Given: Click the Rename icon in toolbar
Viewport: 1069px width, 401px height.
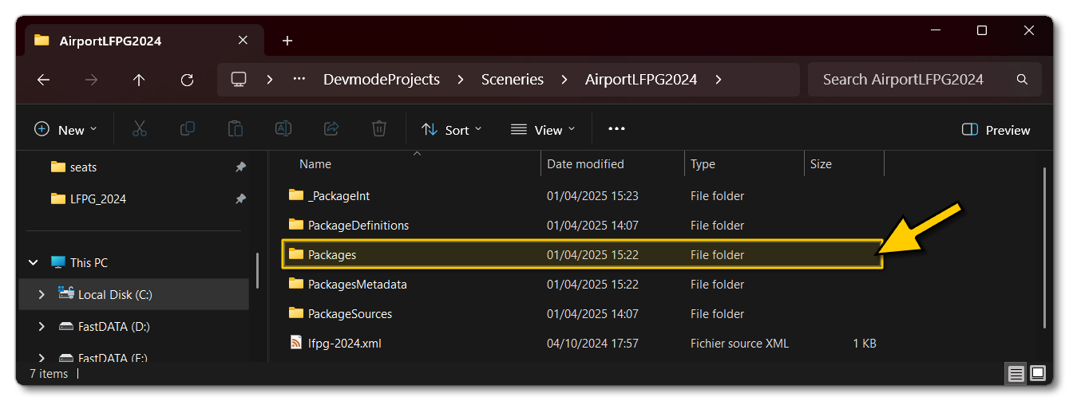Looking at the screenshot, I should 283,129.
